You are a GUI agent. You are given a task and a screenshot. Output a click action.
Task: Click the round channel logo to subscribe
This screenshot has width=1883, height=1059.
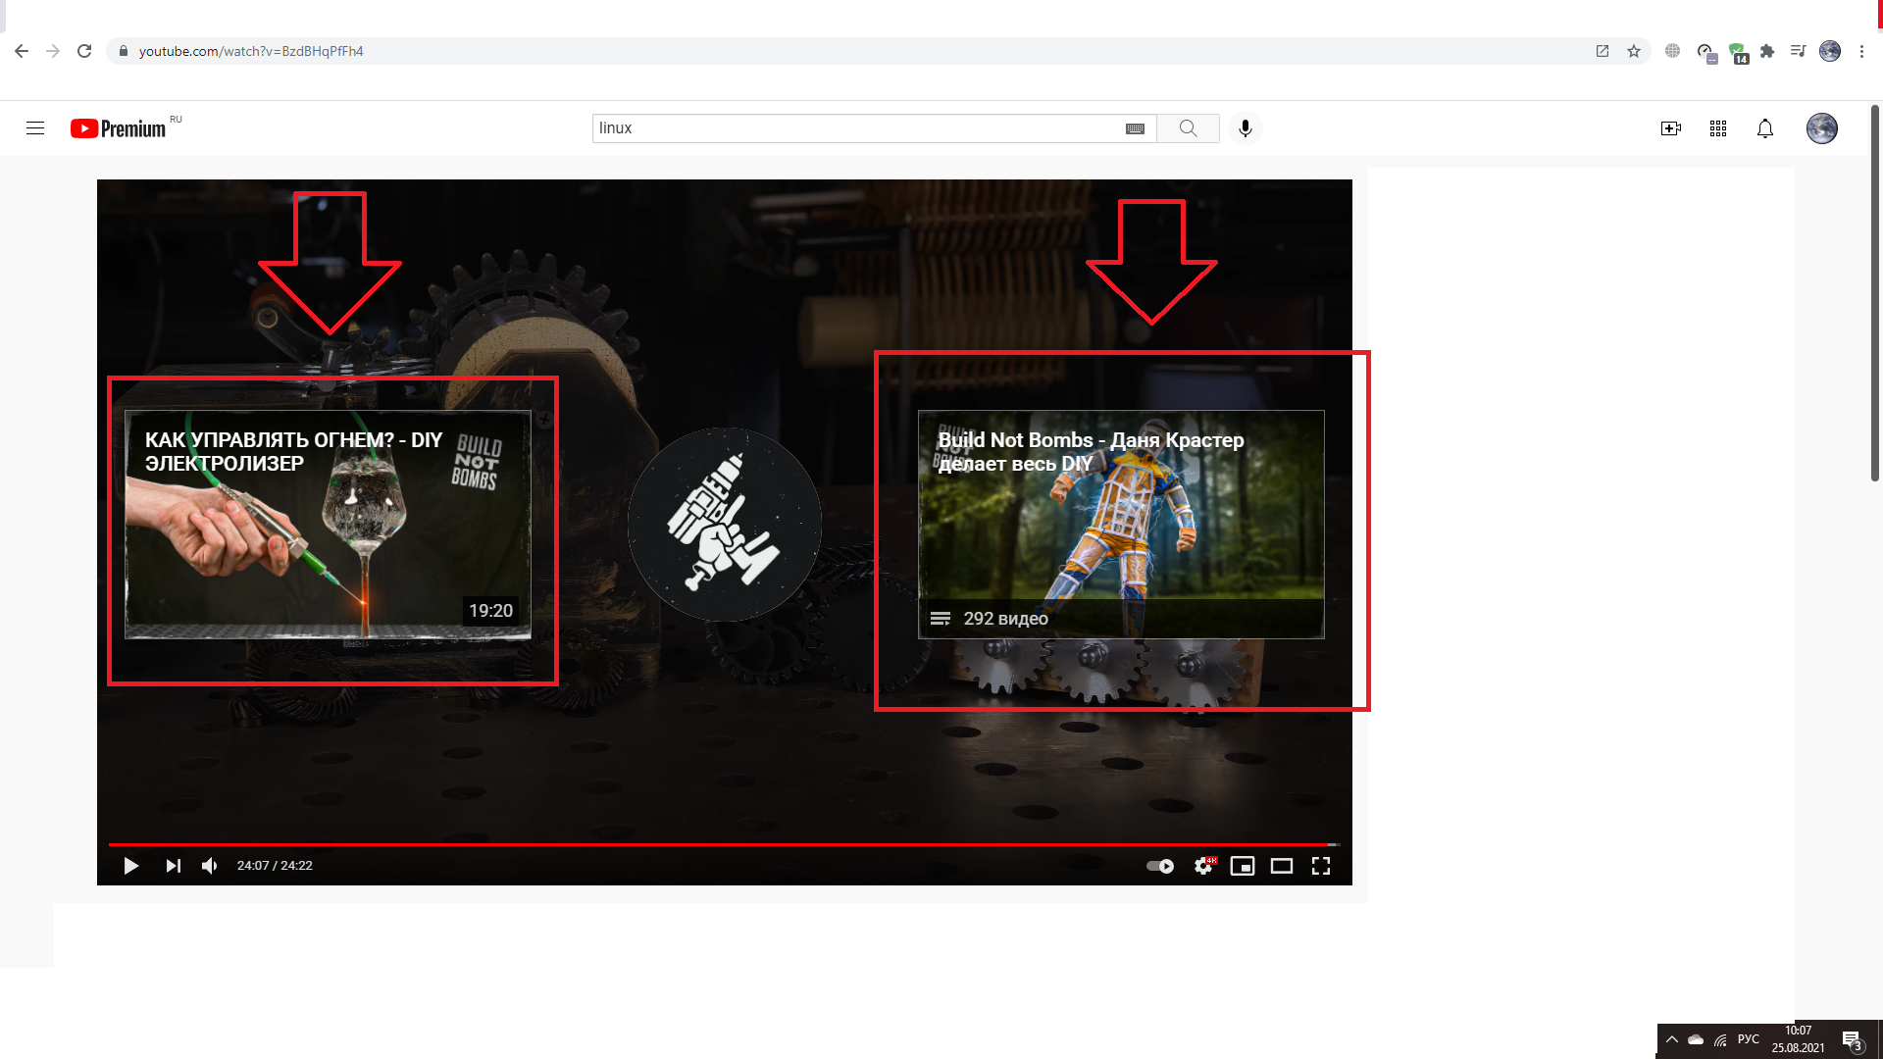(x=725, y=525)
